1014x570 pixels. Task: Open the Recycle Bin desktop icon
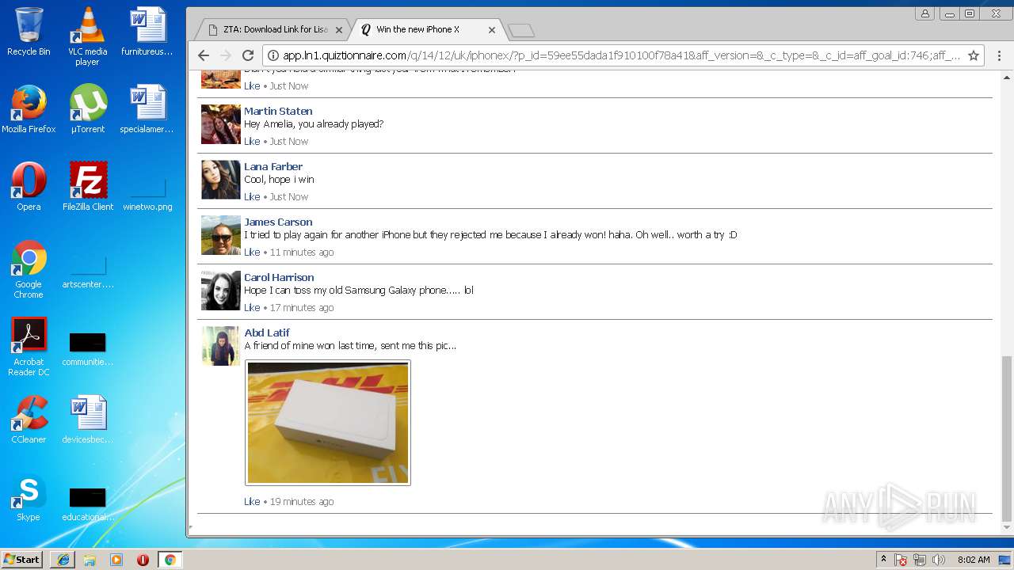[29, 32]
